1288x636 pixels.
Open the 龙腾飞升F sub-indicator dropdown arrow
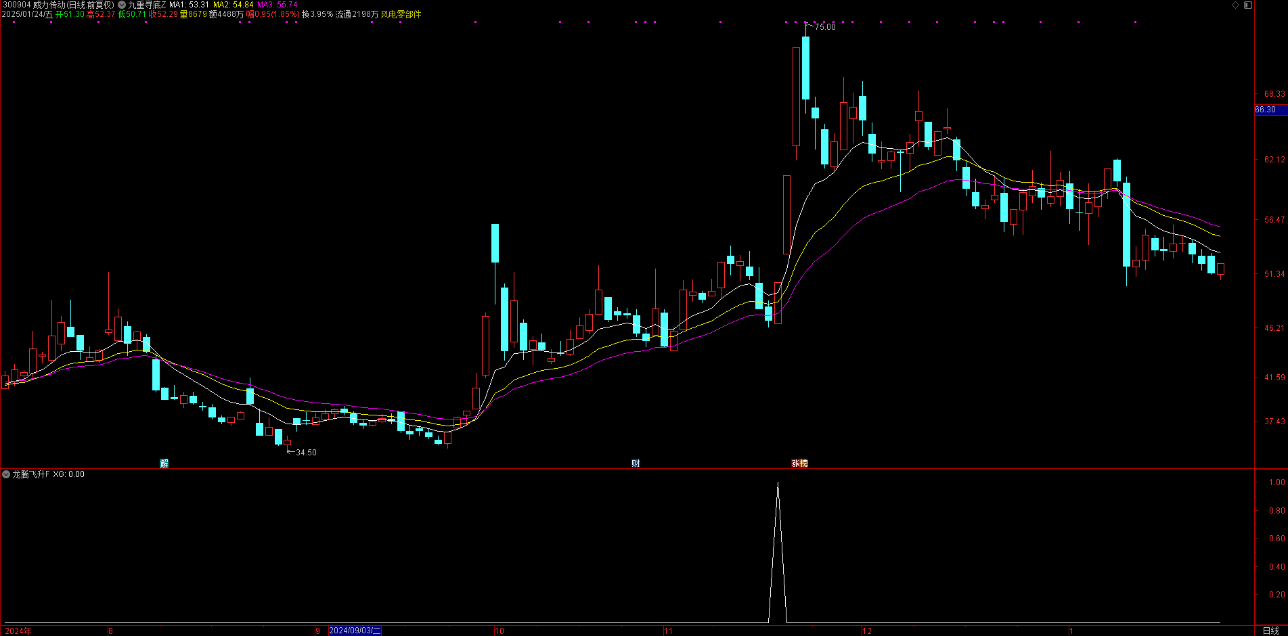6,474
